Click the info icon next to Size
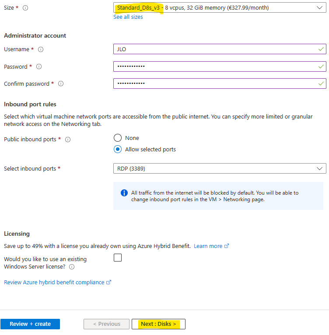This screenshot has width=329, height=335. pyautogui.click(x=25, y=8)
